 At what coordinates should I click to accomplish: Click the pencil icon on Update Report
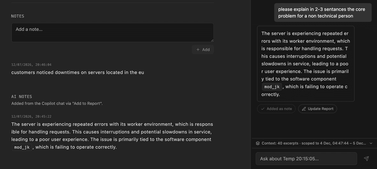click(304, 109)
